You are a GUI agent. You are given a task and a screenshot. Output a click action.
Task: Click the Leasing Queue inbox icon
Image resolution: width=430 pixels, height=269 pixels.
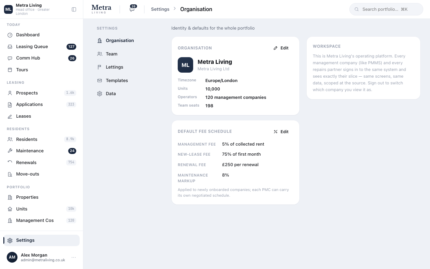[10, 47]
